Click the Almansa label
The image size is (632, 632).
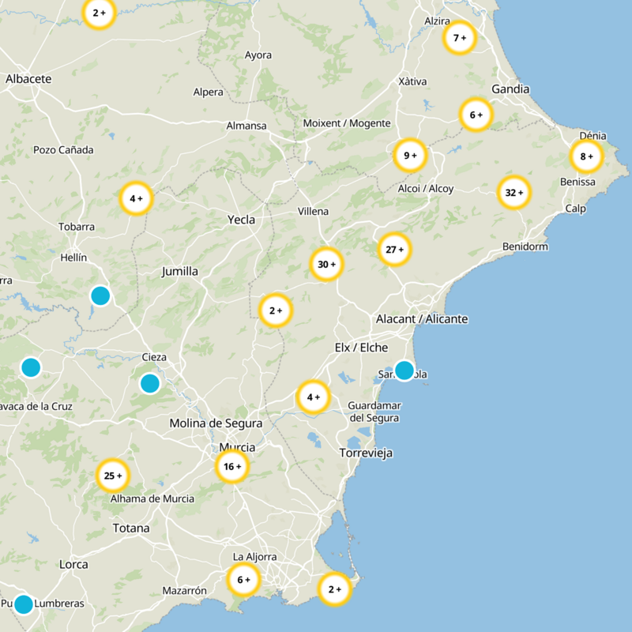pos(246,126)
